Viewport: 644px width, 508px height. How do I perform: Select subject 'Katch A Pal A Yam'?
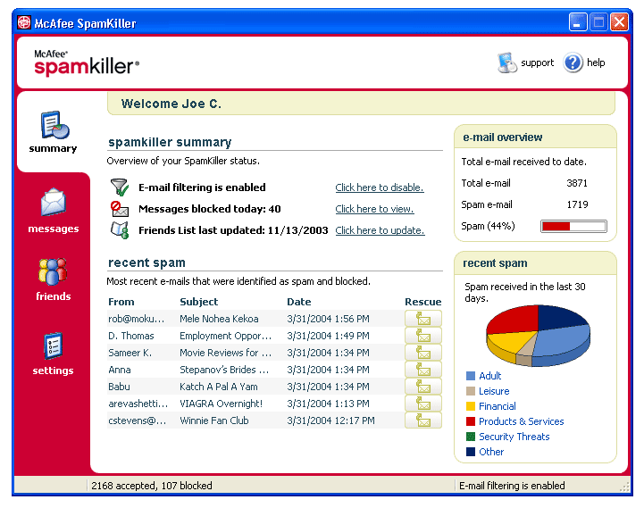tap(219, 387)
